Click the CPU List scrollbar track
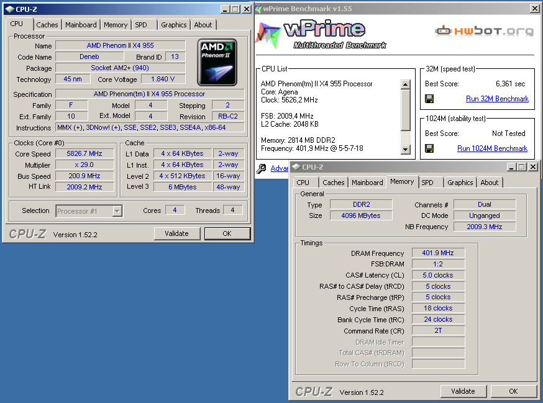The image size is (543, 403). [x=406, y=138]
